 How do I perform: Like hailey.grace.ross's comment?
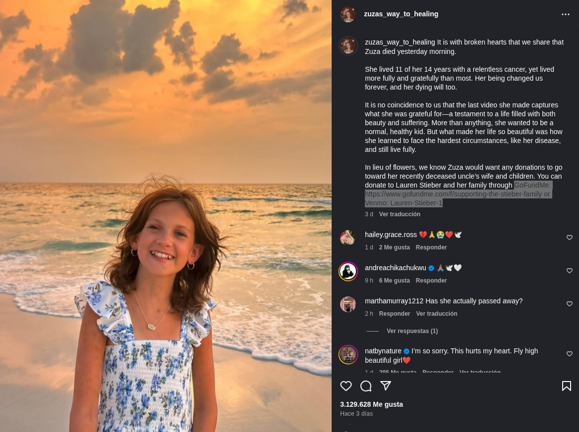point(570,238)
